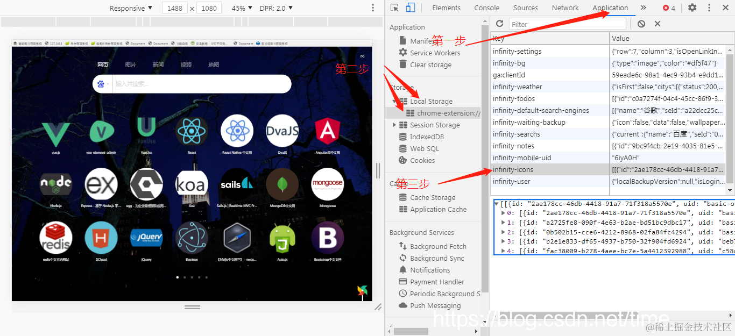Screen dimensions: 735x336
Task: Switch to the Console tab
Action: (x=487, y=8)
